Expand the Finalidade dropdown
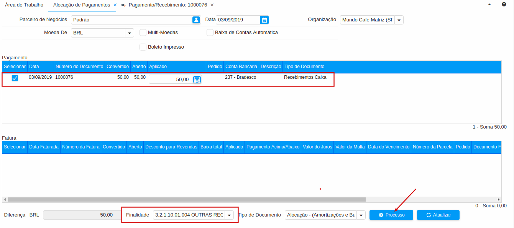514x228 pixels. tap(229, 215)
